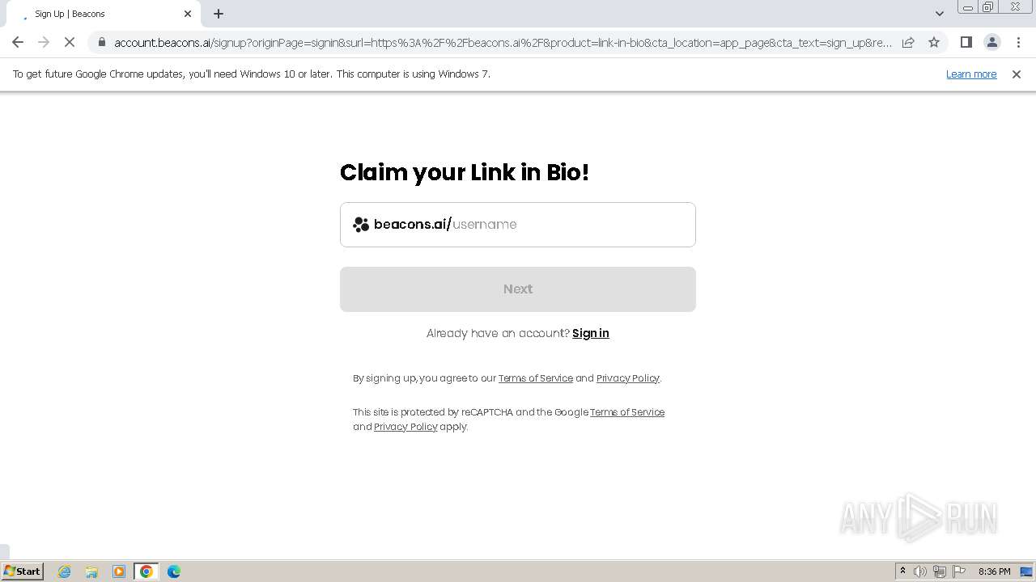Open the Chrome three-dot menu
This screenshot has width=1036, height=582.
tap(1018, 42)
